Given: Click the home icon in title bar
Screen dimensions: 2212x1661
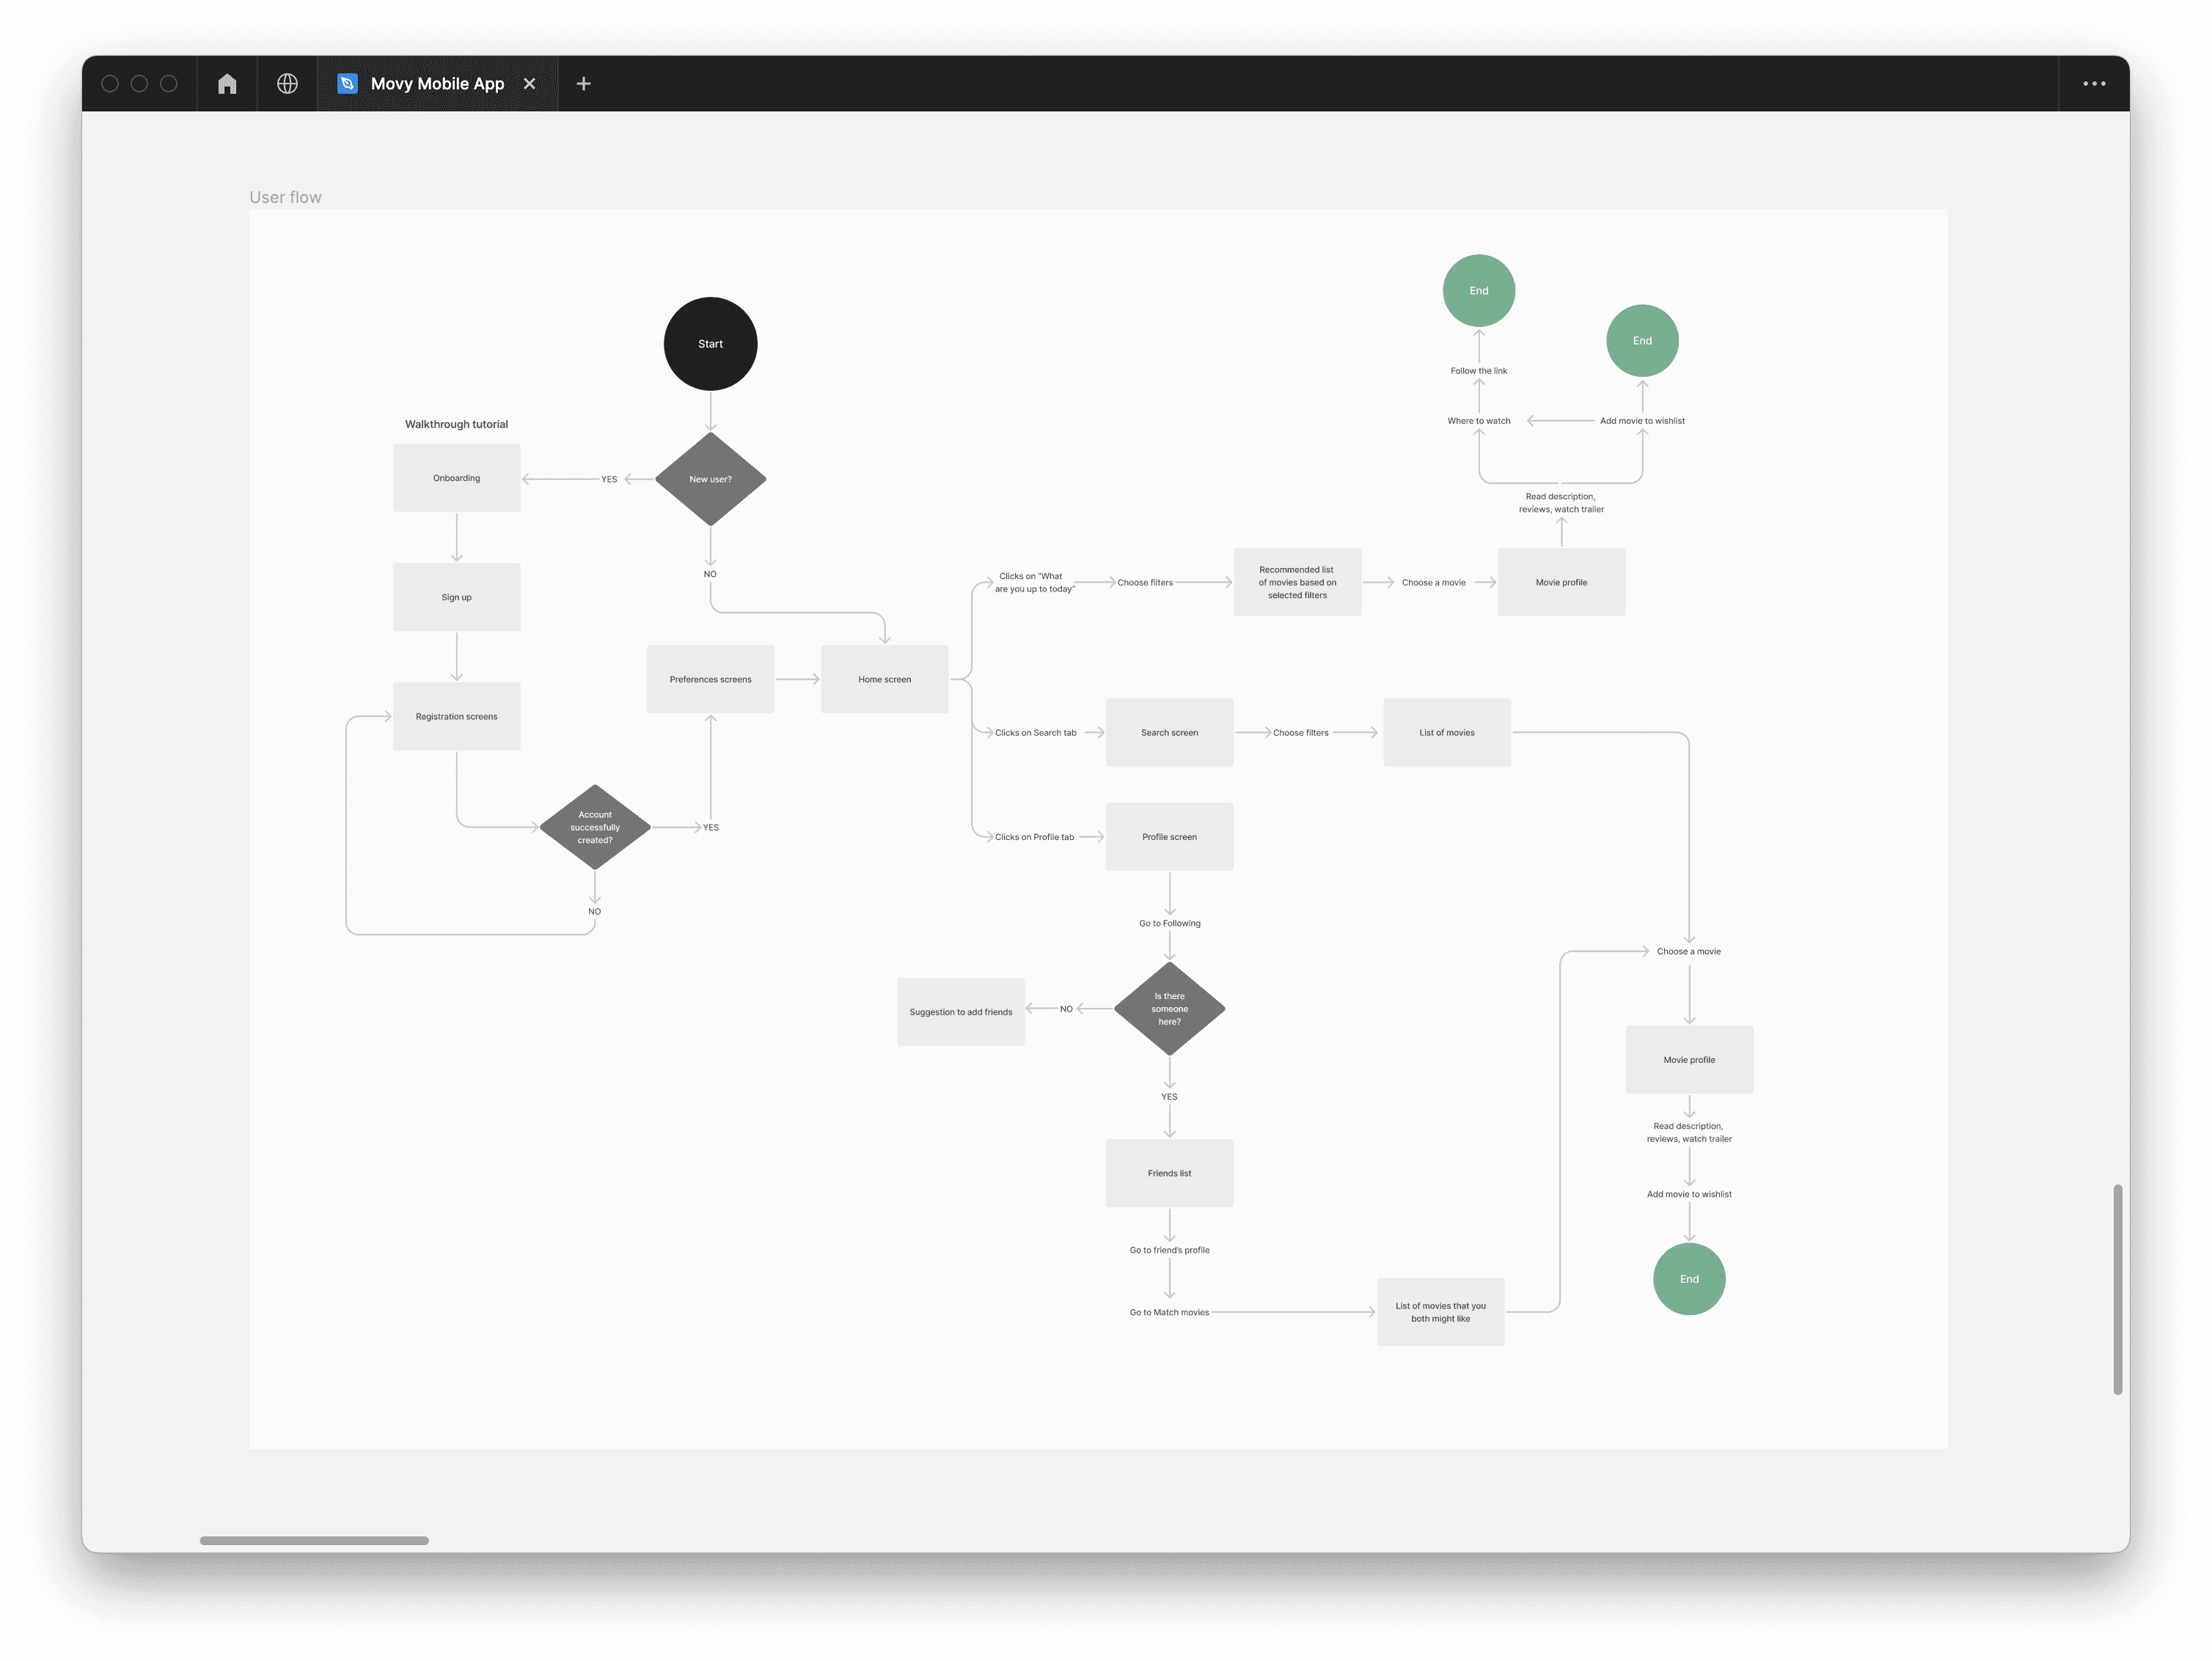Looking at the screenshot, I should click(227, 84).
